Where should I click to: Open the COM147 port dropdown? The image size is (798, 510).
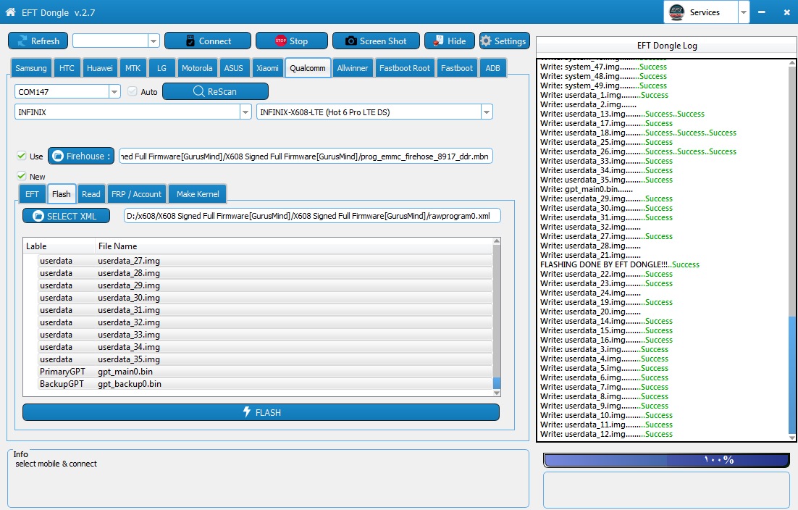pyautogui.click(x=114, y=91)
